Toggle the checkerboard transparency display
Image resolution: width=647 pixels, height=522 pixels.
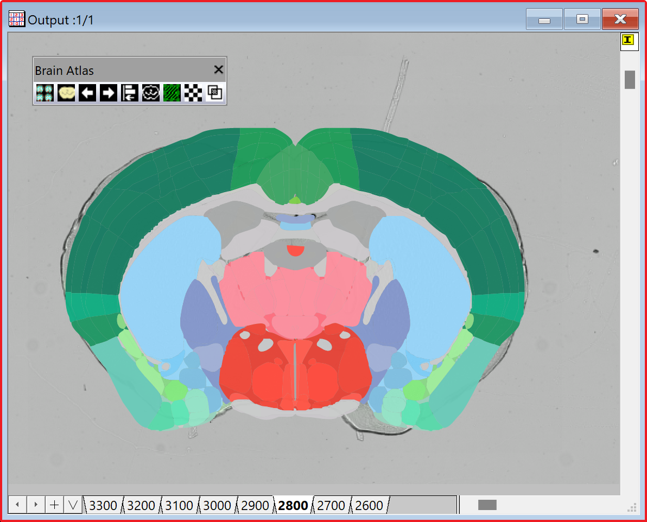193,92
